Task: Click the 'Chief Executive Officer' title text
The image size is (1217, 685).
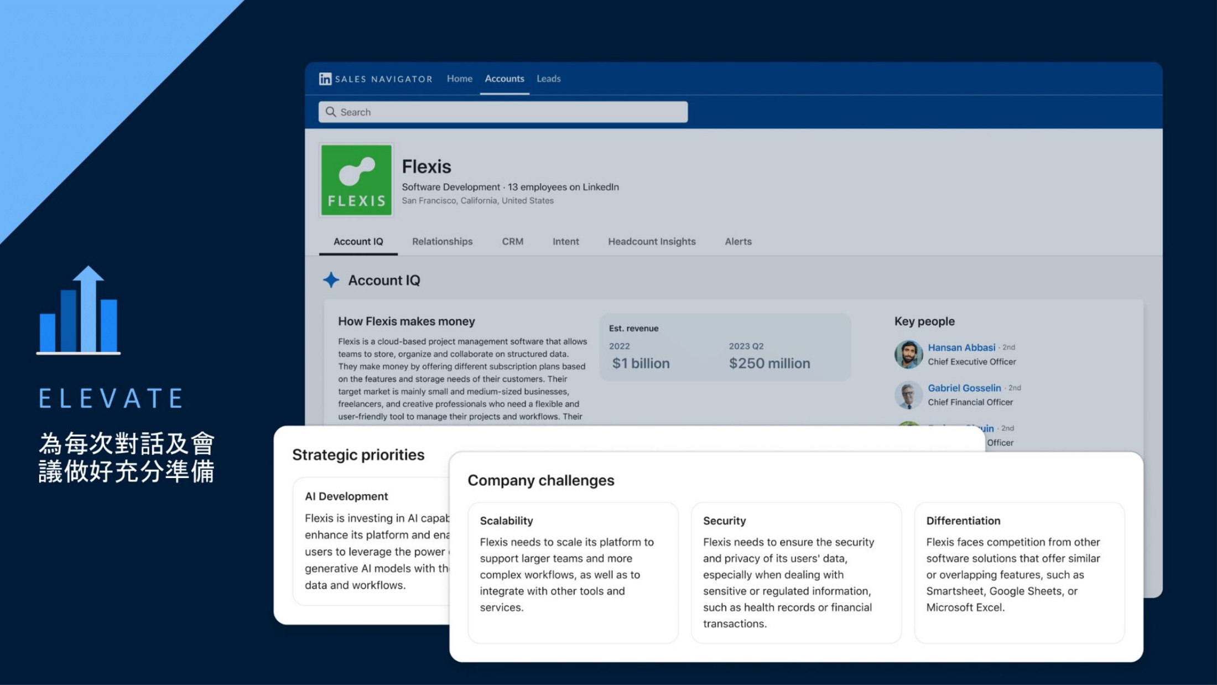Action: [972, 362]
